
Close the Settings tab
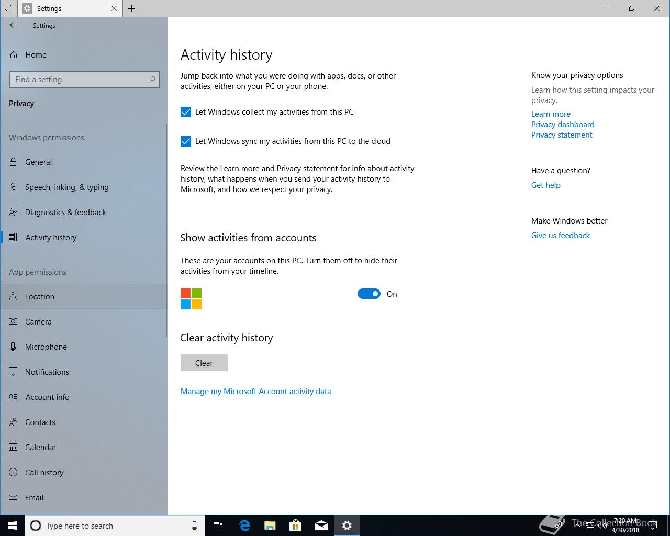pos(114,8)
